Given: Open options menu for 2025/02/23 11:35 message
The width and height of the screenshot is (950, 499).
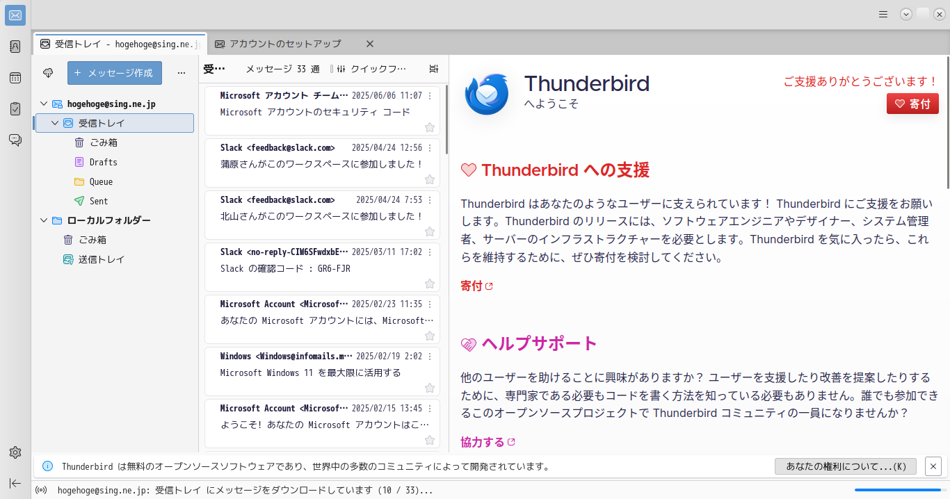Looking at the screenshot, I should [430, 304].
